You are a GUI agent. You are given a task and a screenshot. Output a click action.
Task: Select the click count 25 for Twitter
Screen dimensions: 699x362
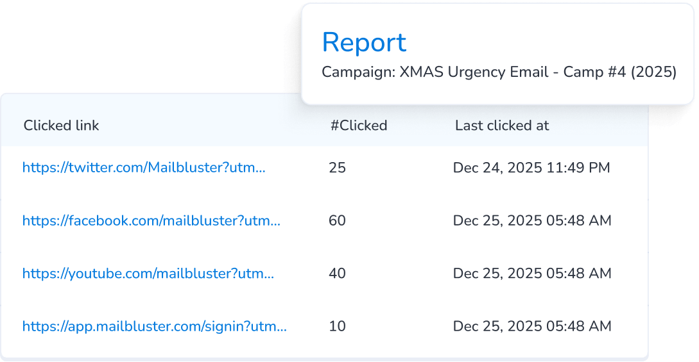(x=337, y=168)
